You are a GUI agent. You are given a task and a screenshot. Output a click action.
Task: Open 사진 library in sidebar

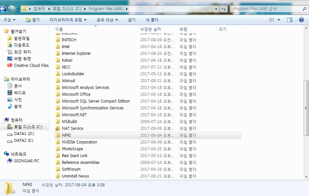[x=15, y=100]
